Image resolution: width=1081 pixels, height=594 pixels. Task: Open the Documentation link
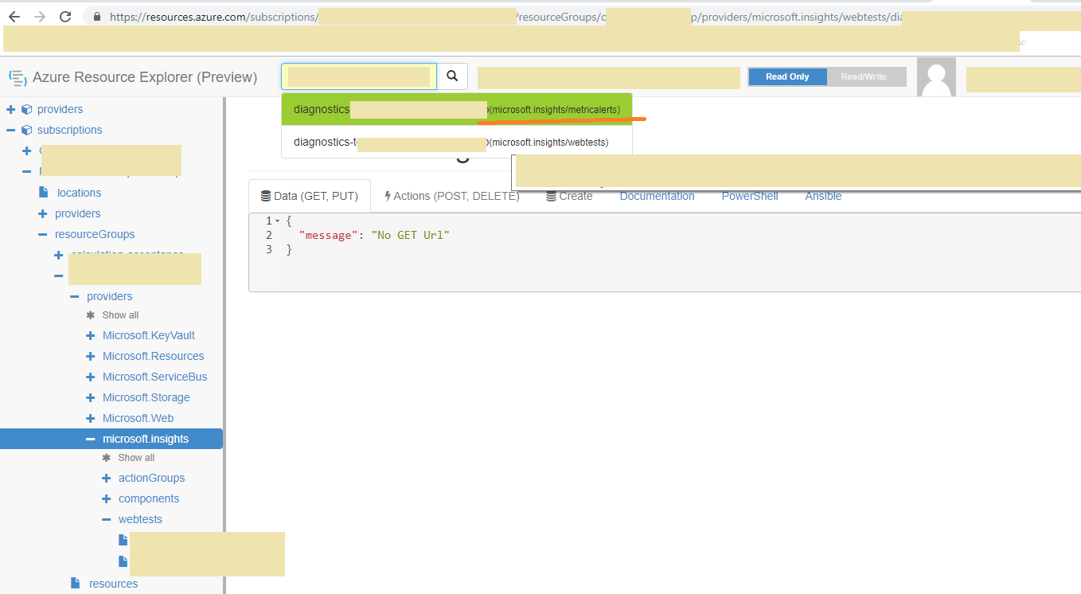[657, 196]
